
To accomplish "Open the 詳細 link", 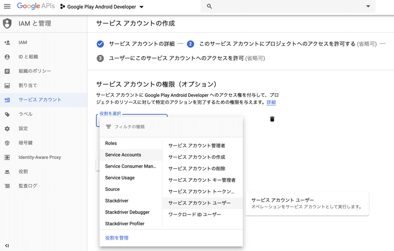I will pyautogui.click(x=271, y=103).
